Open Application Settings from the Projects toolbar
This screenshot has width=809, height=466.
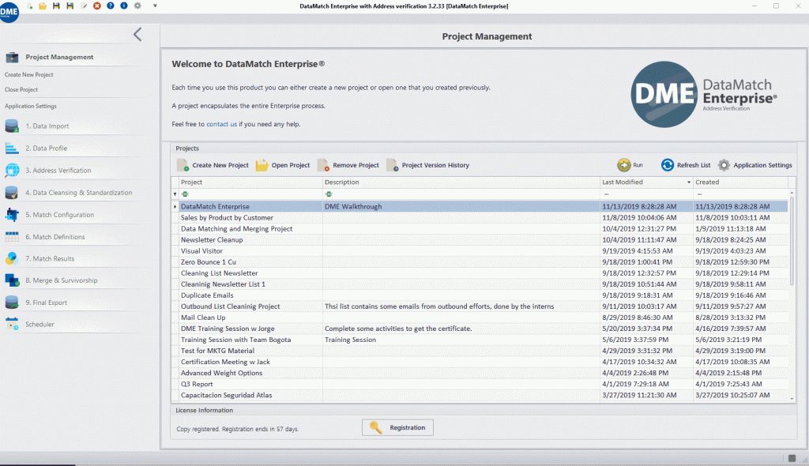coord(754,165)
